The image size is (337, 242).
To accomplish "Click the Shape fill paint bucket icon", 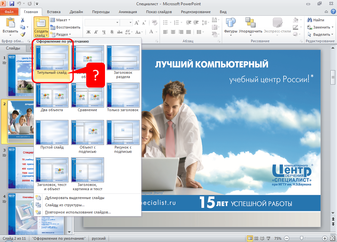I will click(296, 20).
